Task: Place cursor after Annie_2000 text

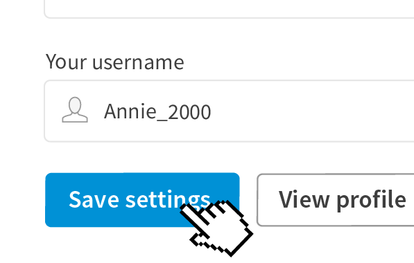Action: (x=212, y=111)
